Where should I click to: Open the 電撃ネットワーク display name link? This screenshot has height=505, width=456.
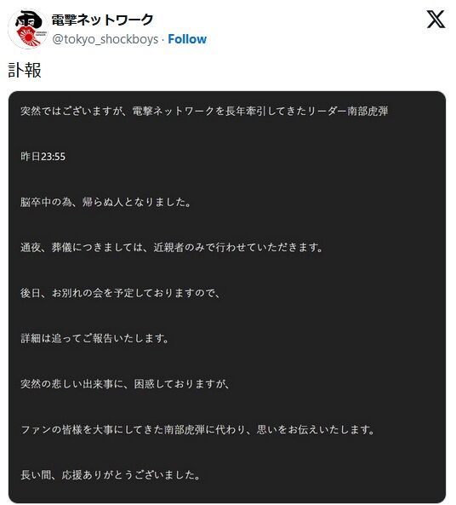[102, 20]
